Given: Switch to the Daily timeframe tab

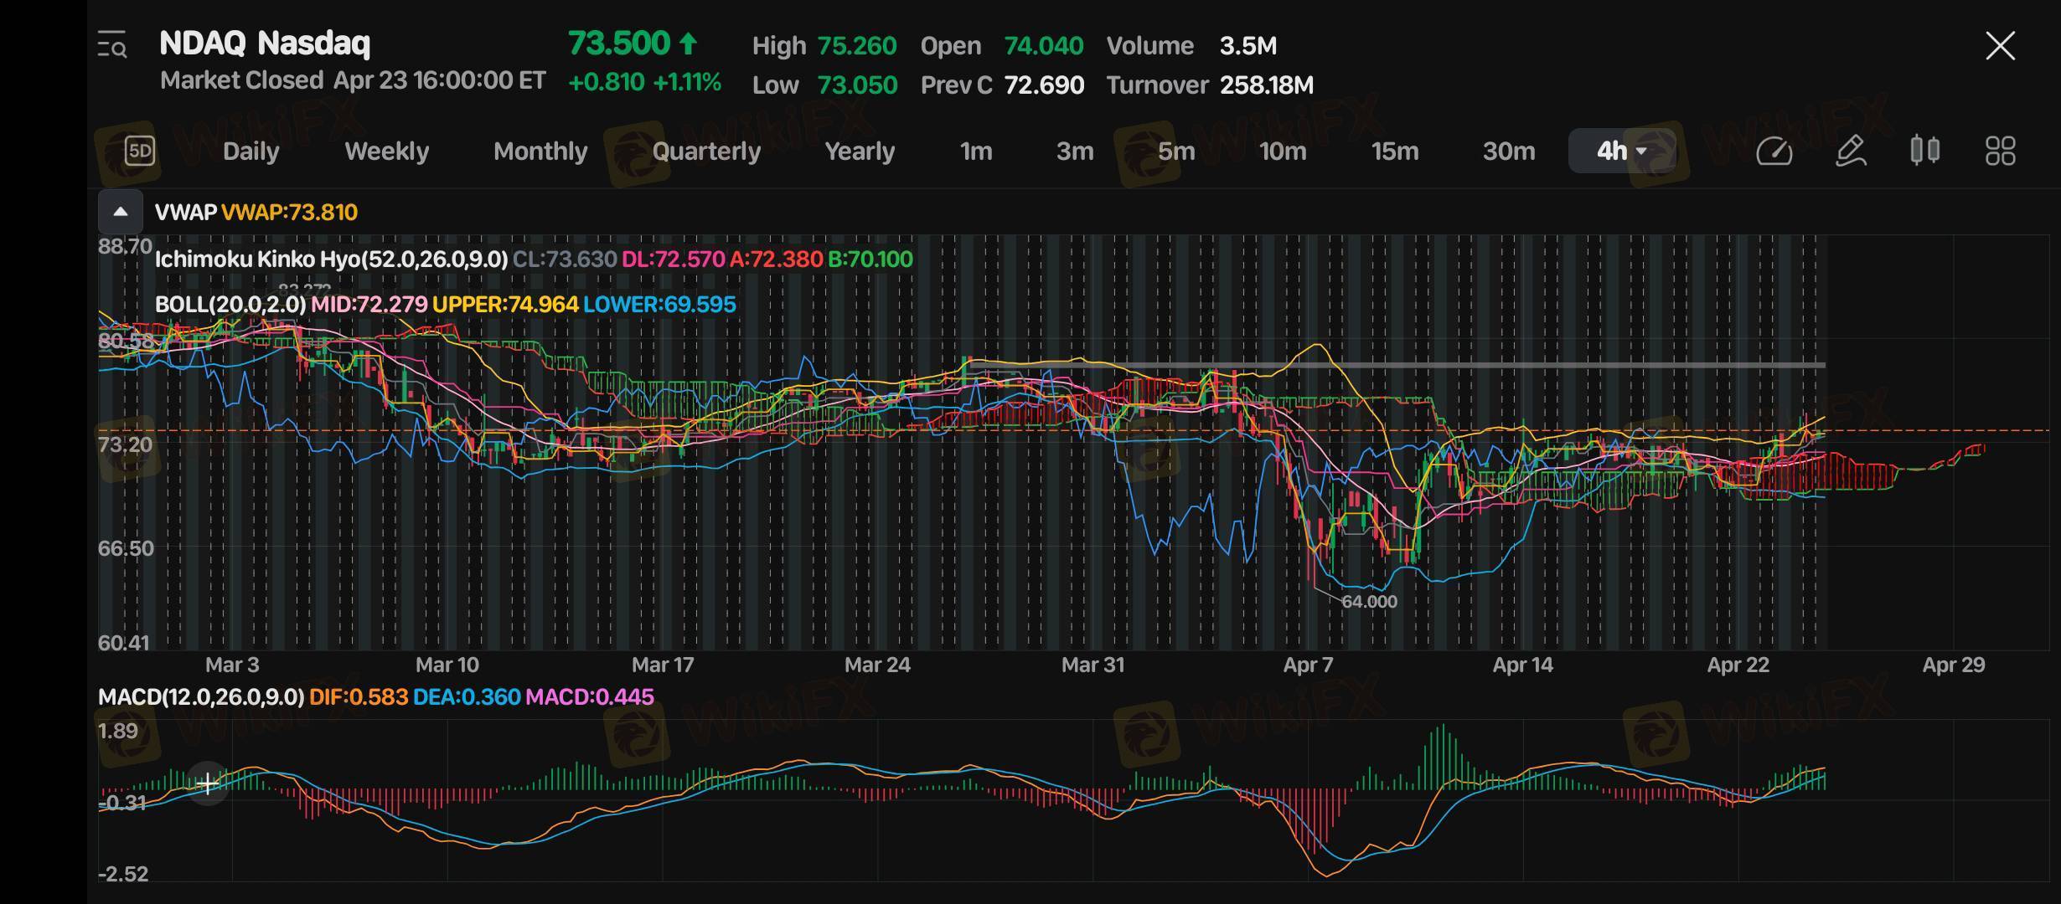Looking at the screenshot, I should [x=251, y=152].
